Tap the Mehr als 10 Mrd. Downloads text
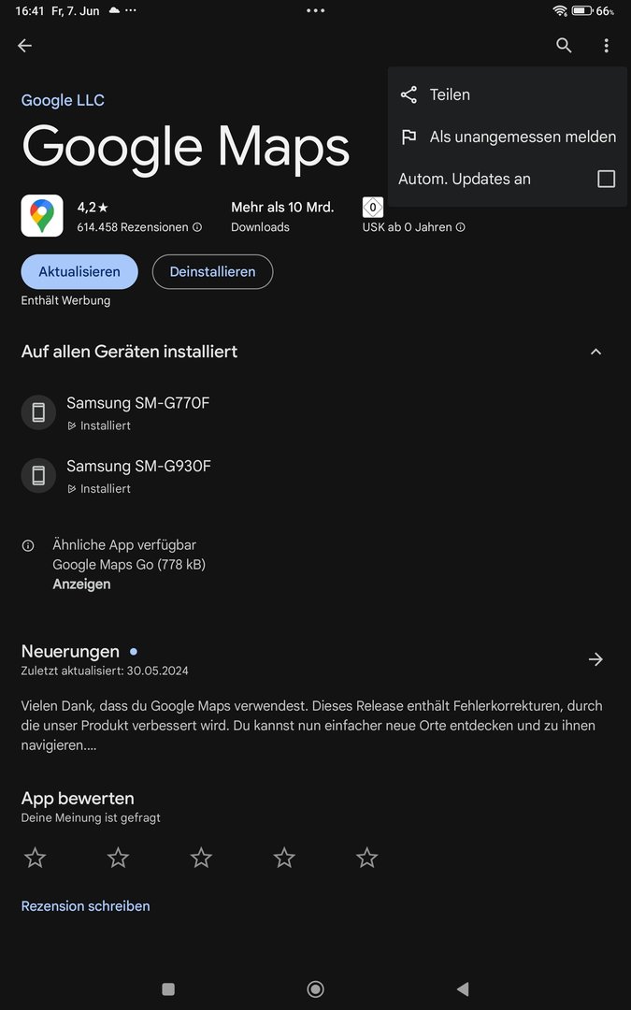 282,216
